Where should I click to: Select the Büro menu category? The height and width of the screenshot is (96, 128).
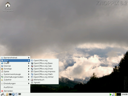pos(15,61)
